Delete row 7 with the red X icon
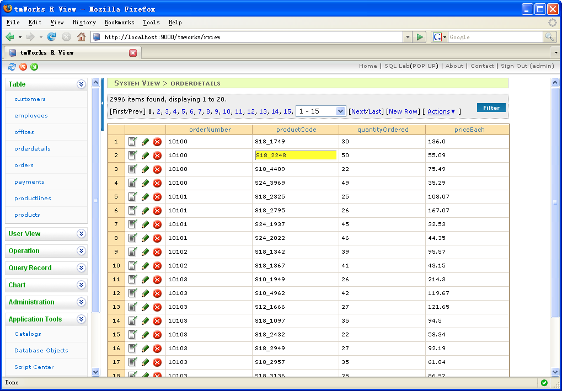The image size is (562, 391). coord(157,224)
